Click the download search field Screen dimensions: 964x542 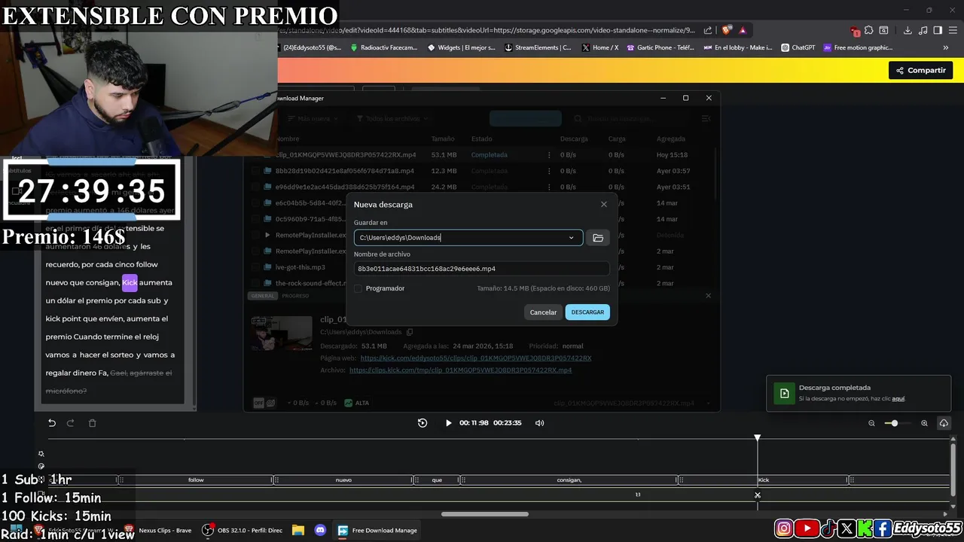(631, 119)
